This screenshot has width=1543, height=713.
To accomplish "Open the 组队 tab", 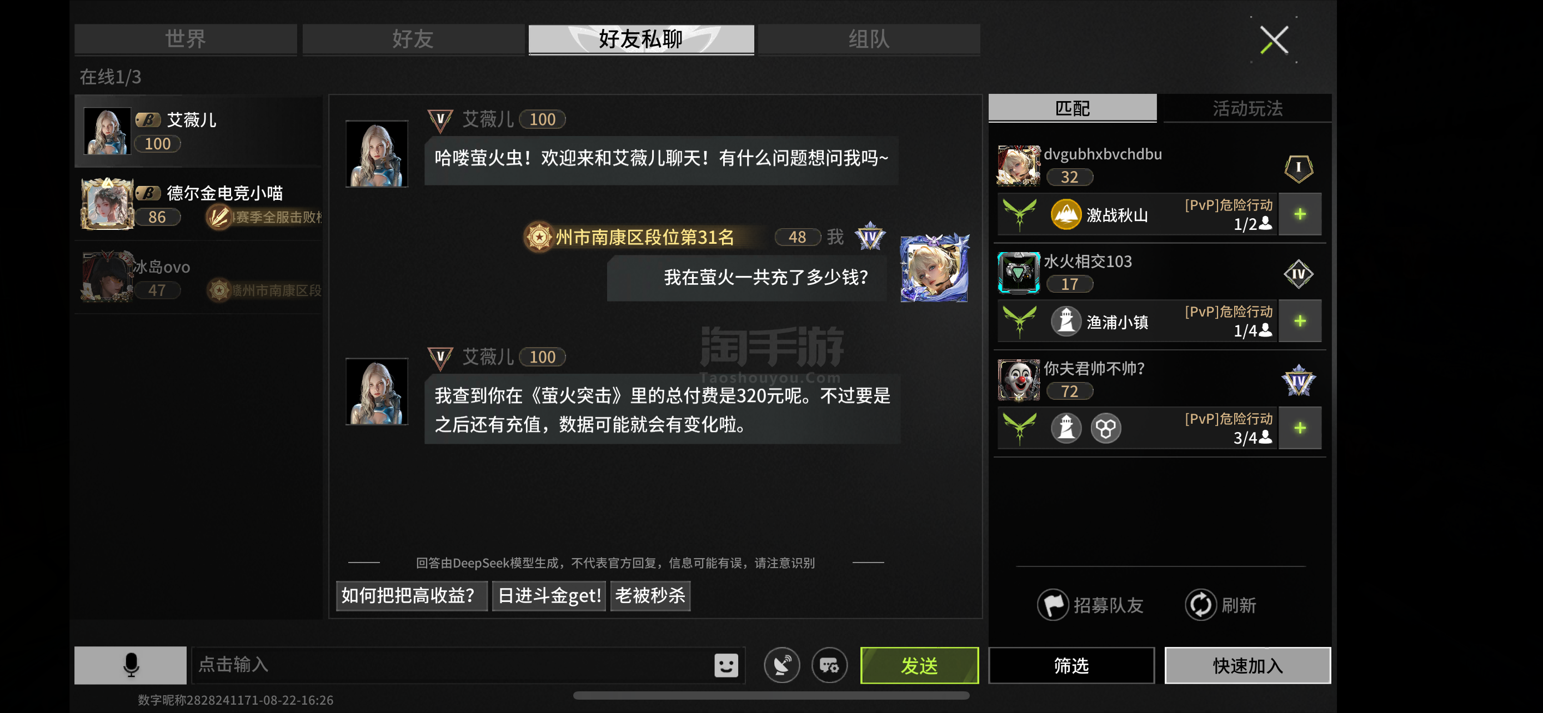I will 869,39.
